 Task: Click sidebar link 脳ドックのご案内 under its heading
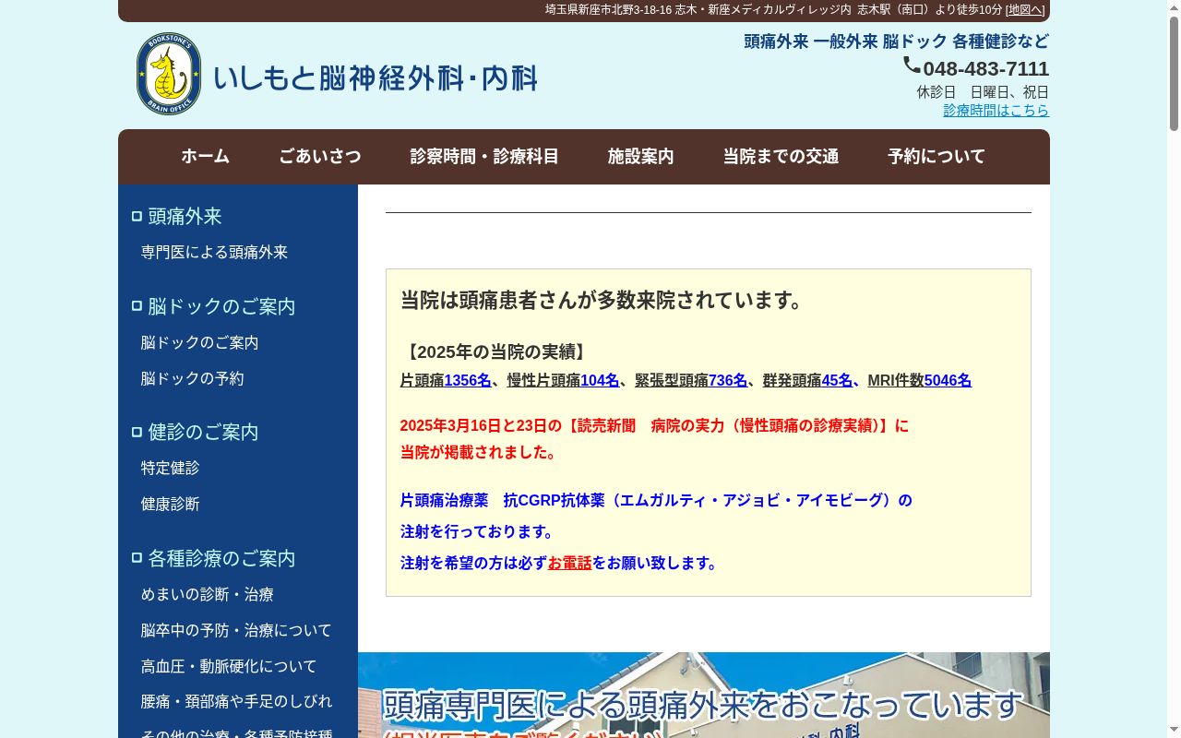pos(199,343)
